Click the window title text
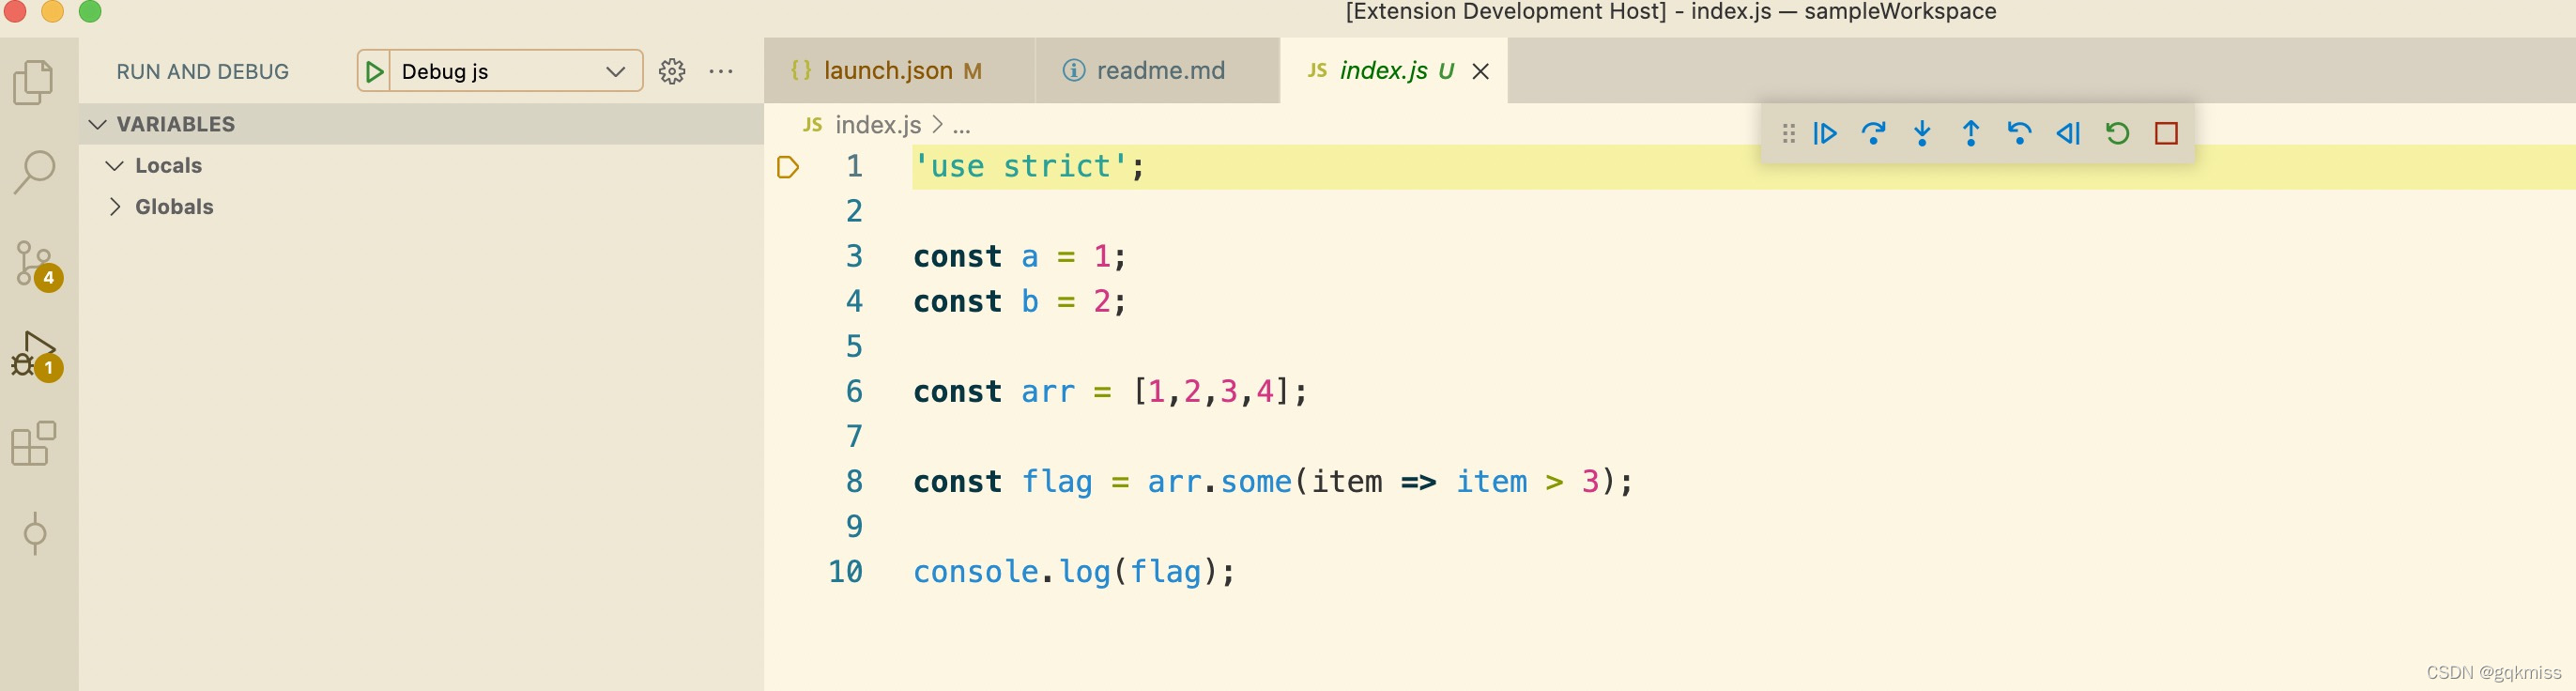2576x691 pixels. pyautogui.click(x=1670, y=12)
